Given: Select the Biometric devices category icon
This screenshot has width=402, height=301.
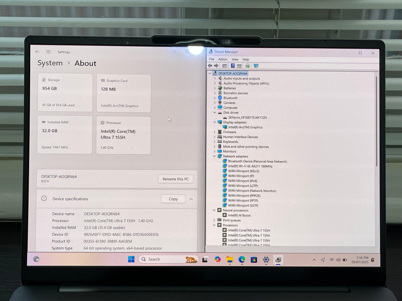Looking at the screenshot, I should [220, 93].
